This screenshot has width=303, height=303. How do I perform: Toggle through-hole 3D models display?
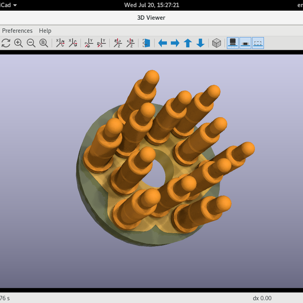tap(233, 43)
